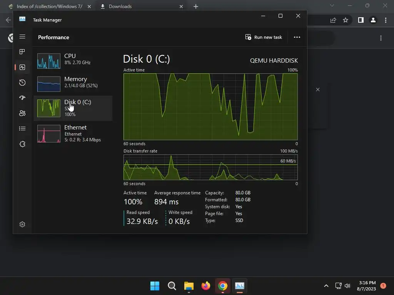394x295 pixels.
Task: Click the Disk 0 (C:) heading
Action: (x=147, y=59)
